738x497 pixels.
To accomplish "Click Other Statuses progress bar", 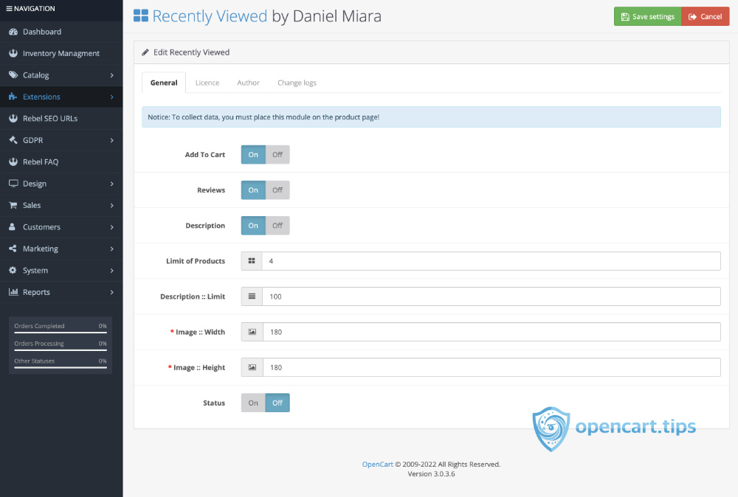I will (x=61, y=367).
